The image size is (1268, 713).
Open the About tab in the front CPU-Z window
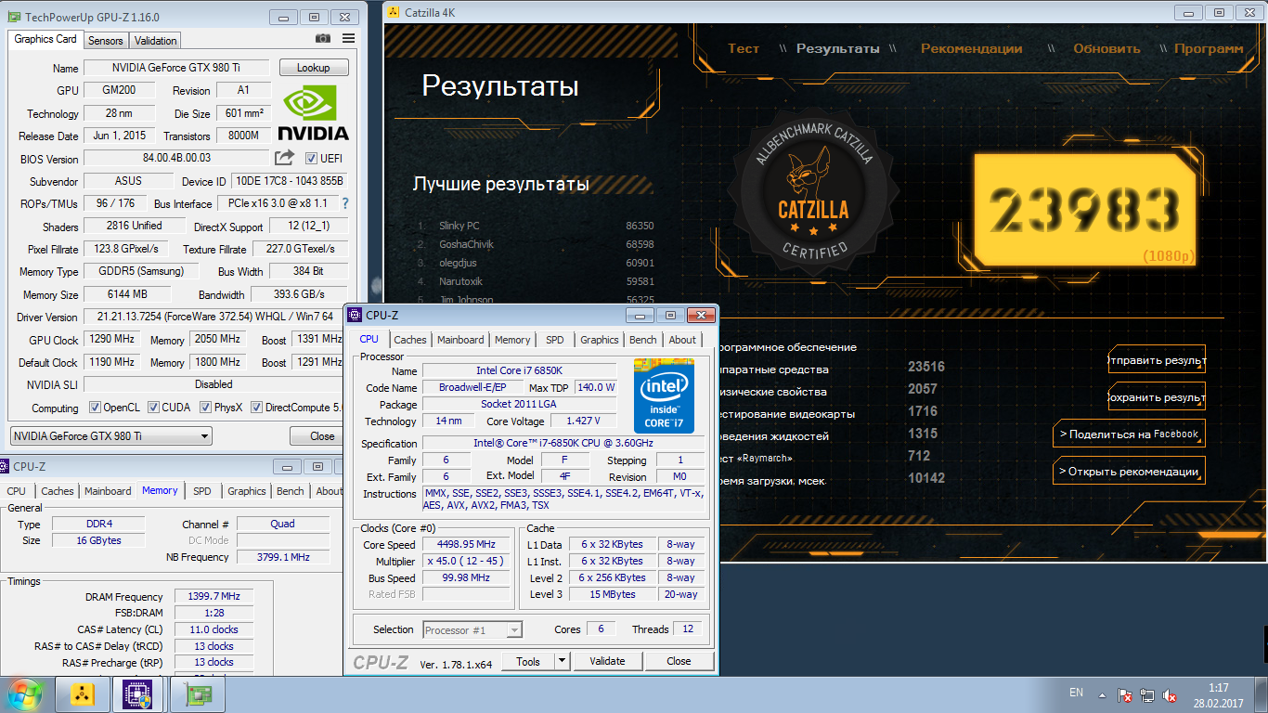[x=682, y=340]
